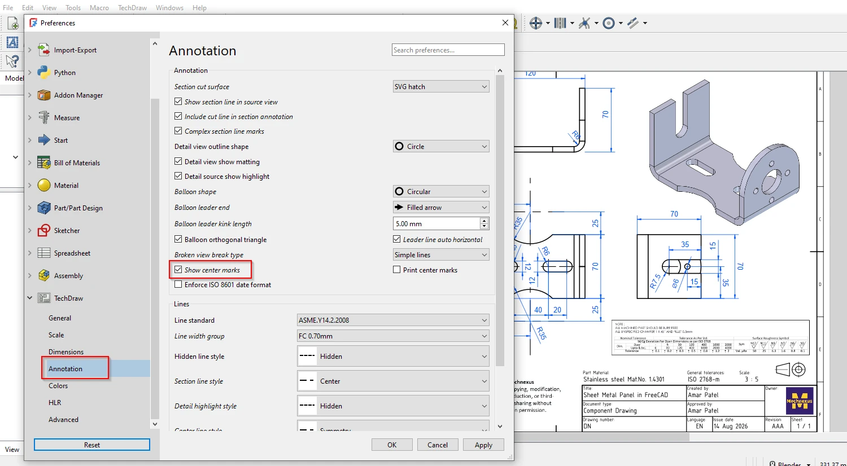Toggle Leader line auto horizontal
Image resolution: width=847 pixels, height=466 pixels.
(397, 239)
